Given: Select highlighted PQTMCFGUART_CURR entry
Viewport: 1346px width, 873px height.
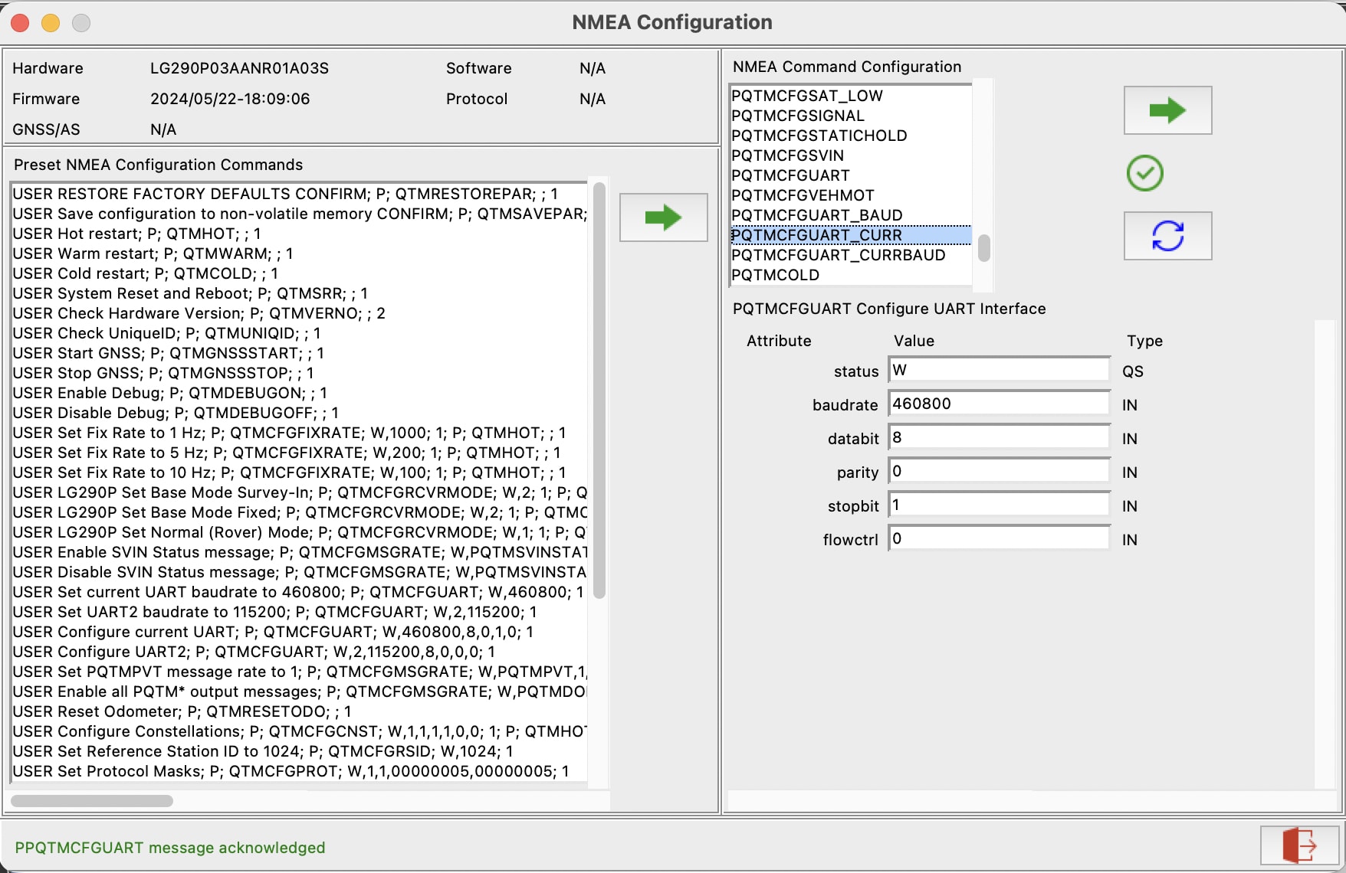Looking at the screenshot, I should tap(851, 235).
